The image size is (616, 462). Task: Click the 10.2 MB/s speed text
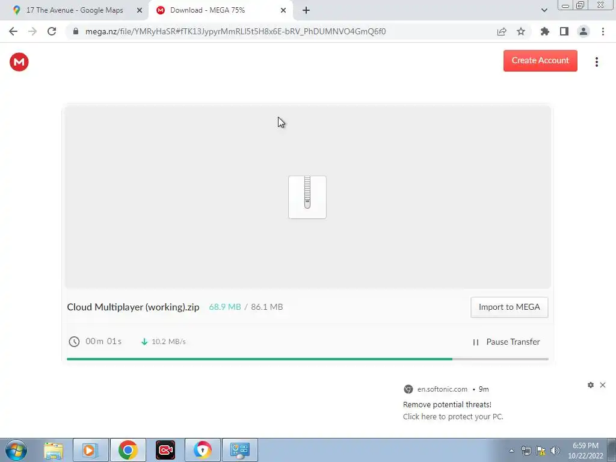coord(168,342)
